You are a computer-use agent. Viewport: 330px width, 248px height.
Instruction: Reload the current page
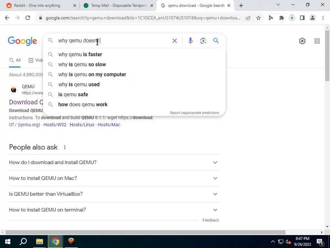point(28,18)
